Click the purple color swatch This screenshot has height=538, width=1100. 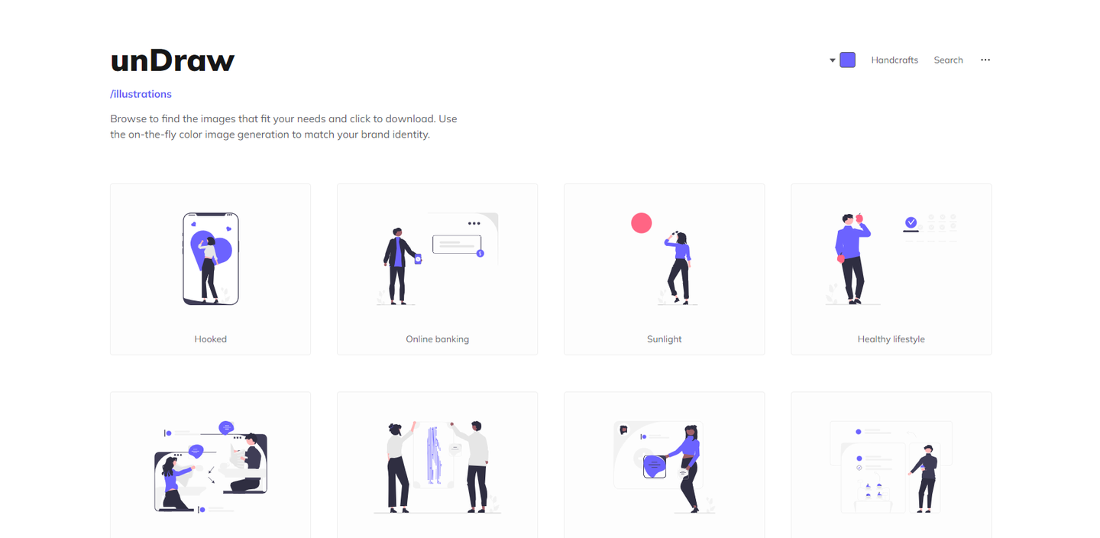coord(847,60)
